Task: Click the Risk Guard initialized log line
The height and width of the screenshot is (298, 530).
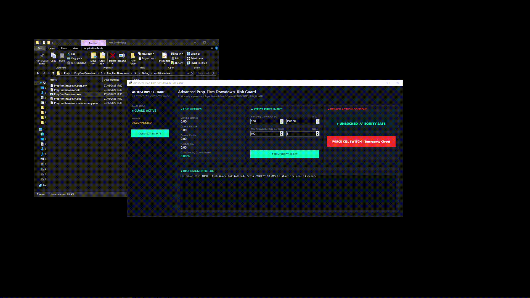Action: point(248,176)
